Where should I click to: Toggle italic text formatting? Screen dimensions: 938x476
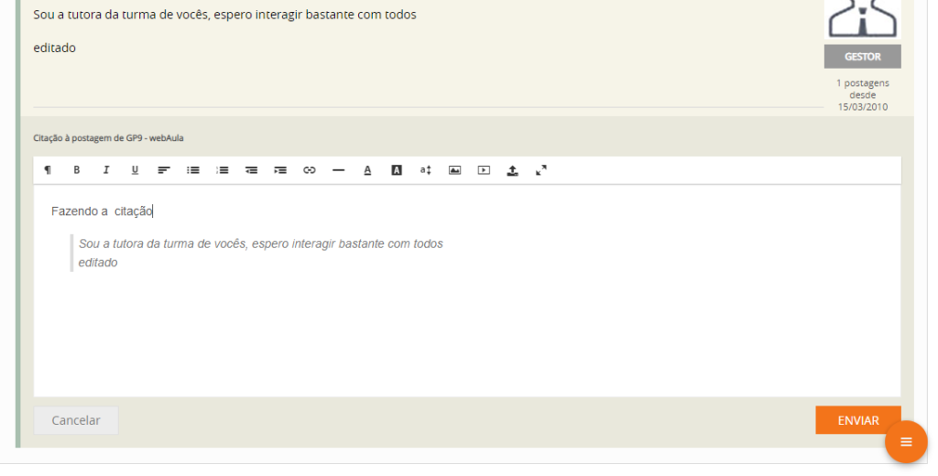pyautogui.click(x=106, y=170)
